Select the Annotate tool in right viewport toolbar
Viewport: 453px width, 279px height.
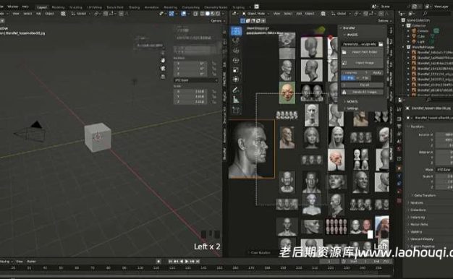236,90
